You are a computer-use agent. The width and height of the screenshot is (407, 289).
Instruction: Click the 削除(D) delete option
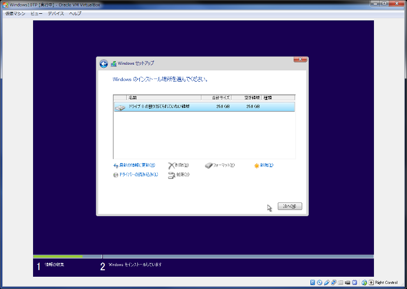point(179,165)
